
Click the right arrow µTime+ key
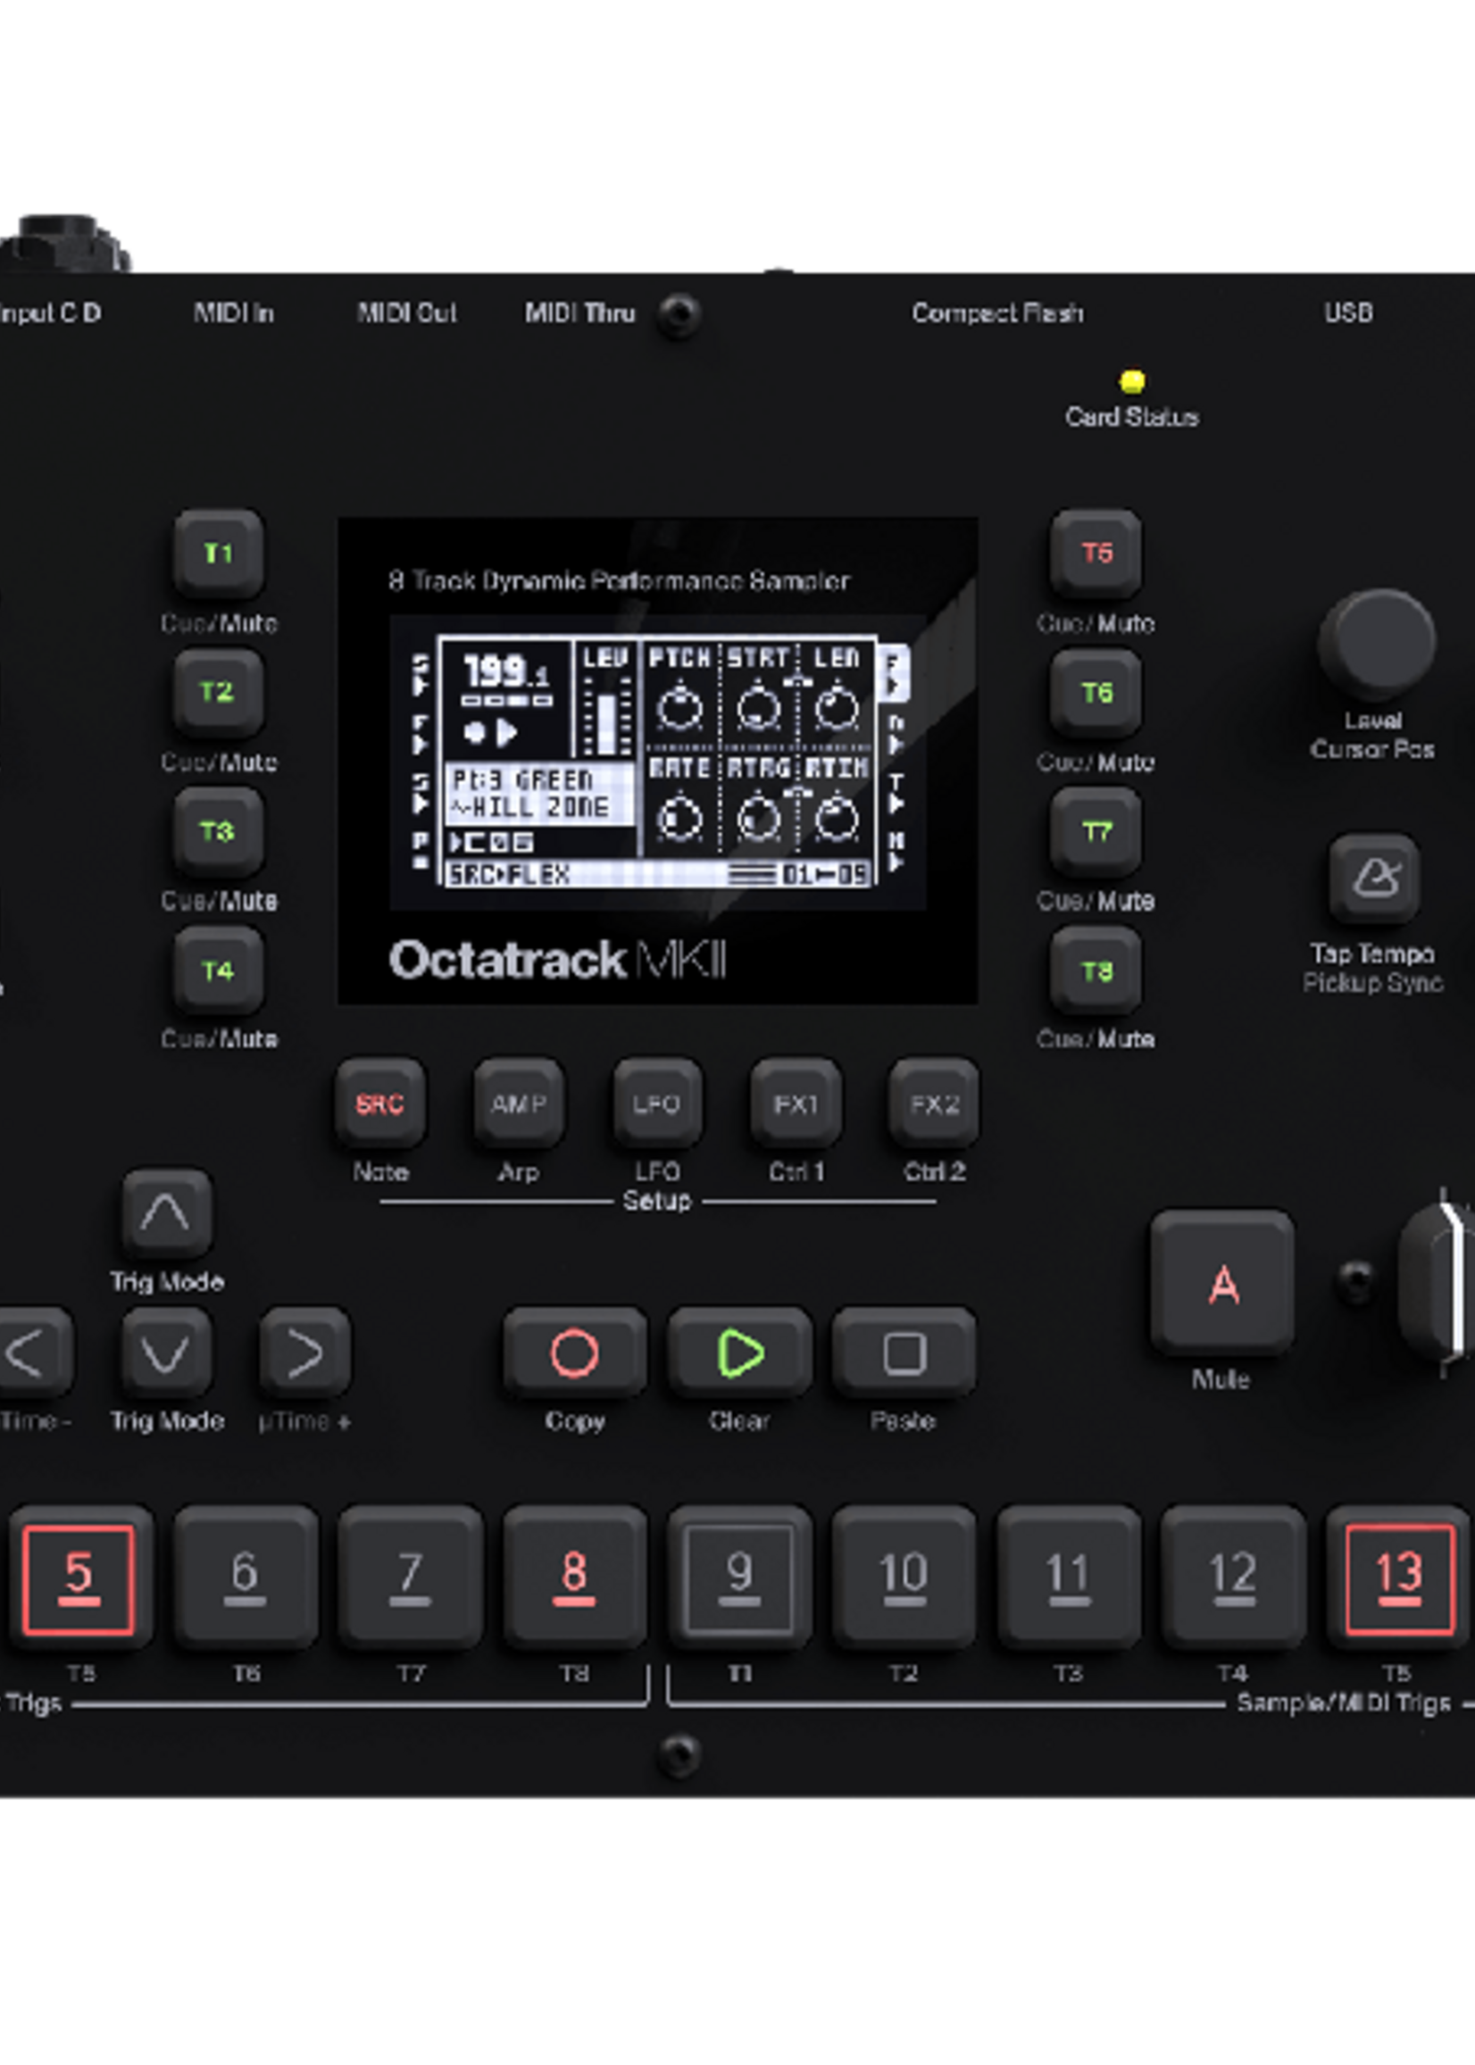coord(305,1353)
